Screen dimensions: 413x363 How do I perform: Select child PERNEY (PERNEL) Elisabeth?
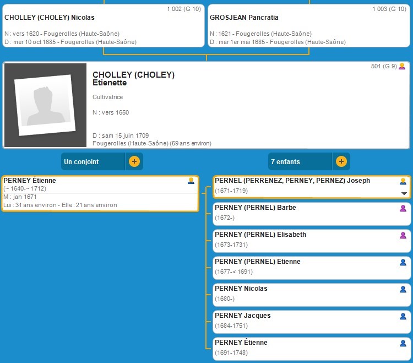(x=260, y=235)
